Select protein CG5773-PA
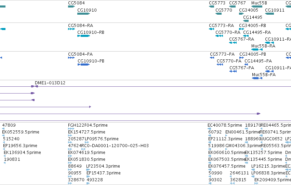This screenshot has height=185, width=291. pos(212,58)
